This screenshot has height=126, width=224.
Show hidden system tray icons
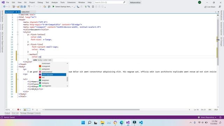190,122
